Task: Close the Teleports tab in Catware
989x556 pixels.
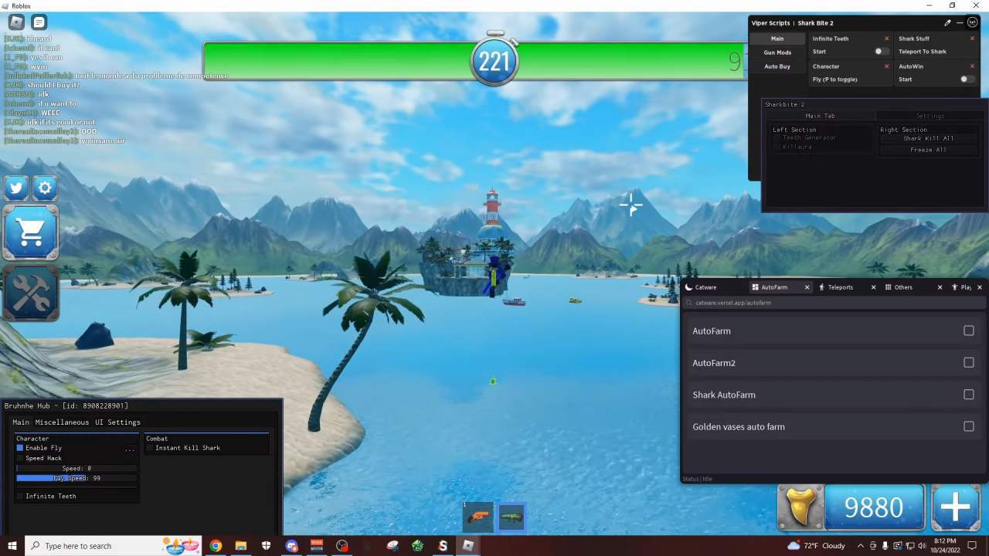Action: 873,287
